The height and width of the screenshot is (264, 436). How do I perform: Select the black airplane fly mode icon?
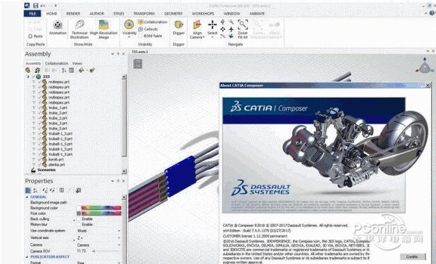[x=231, y=29]
